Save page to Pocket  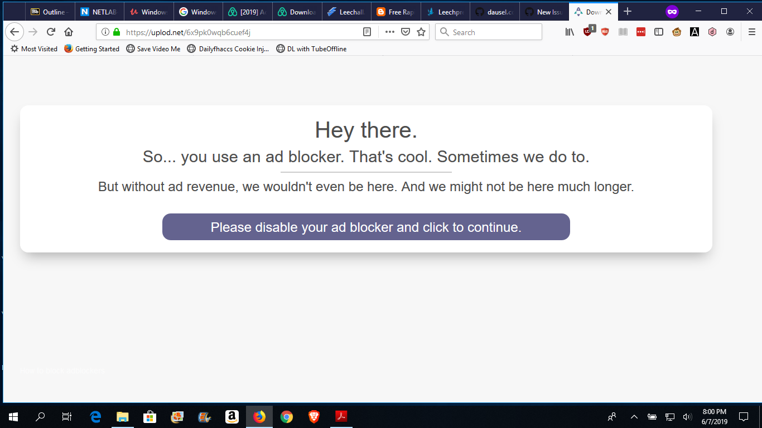click(406, 32)
